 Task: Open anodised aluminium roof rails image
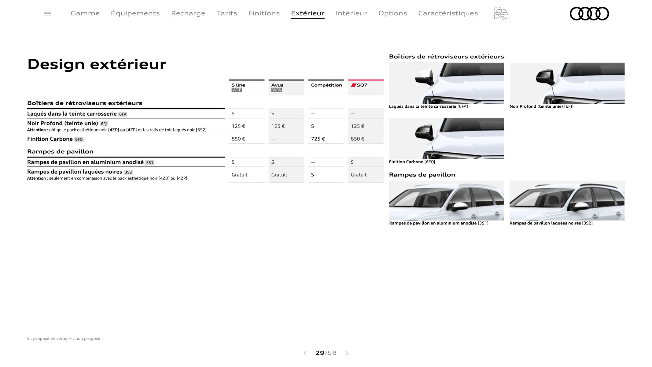[446, 200]
